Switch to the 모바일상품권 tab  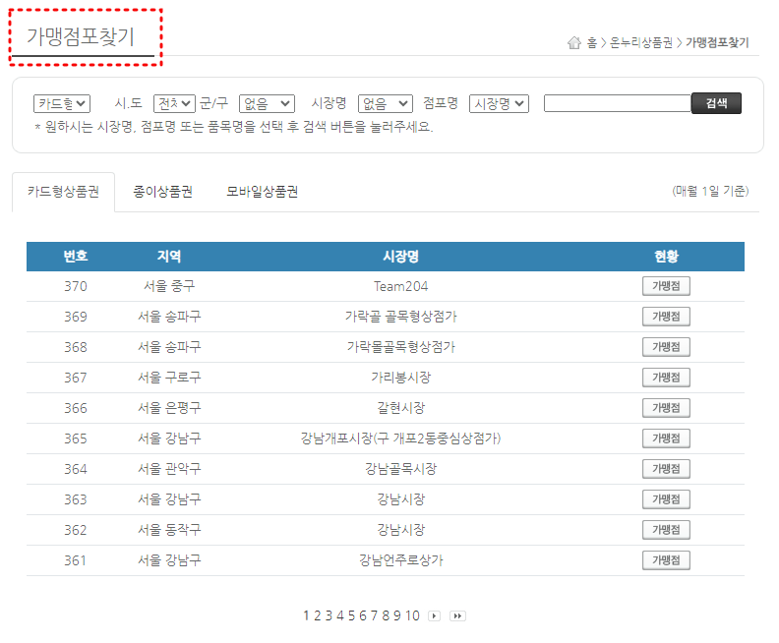262,192
